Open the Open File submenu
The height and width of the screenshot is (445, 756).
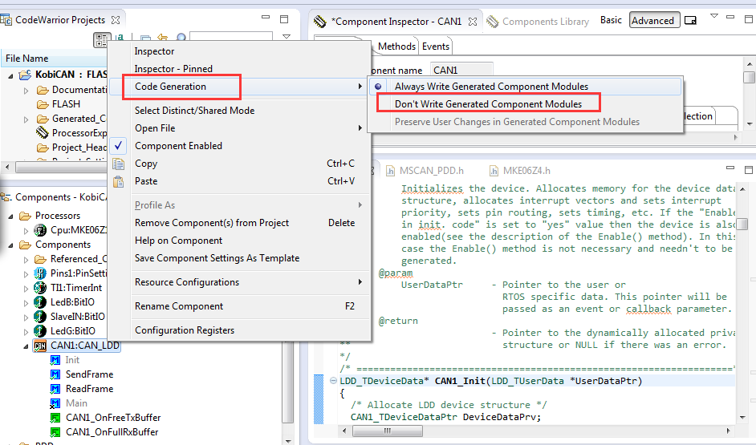pyautogui.click(x=240, y=128)
